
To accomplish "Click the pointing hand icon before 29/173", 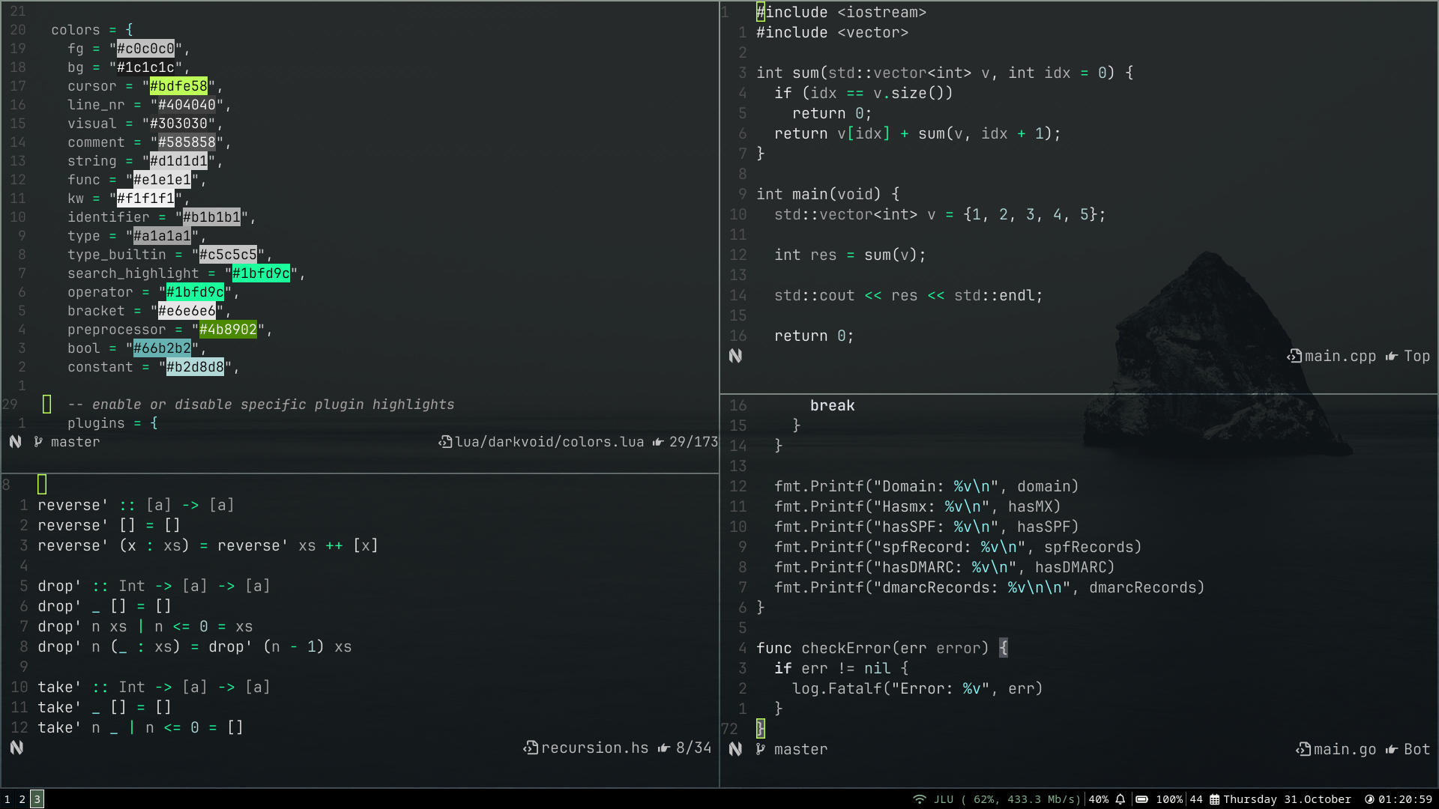I will click(x=658, y=442).
